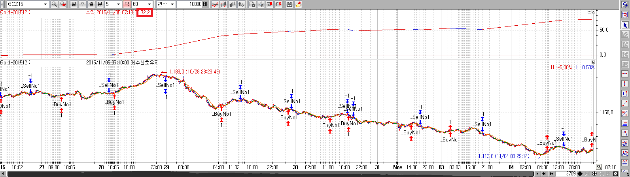Select the horizontal line drawing tool

[625, 74]
